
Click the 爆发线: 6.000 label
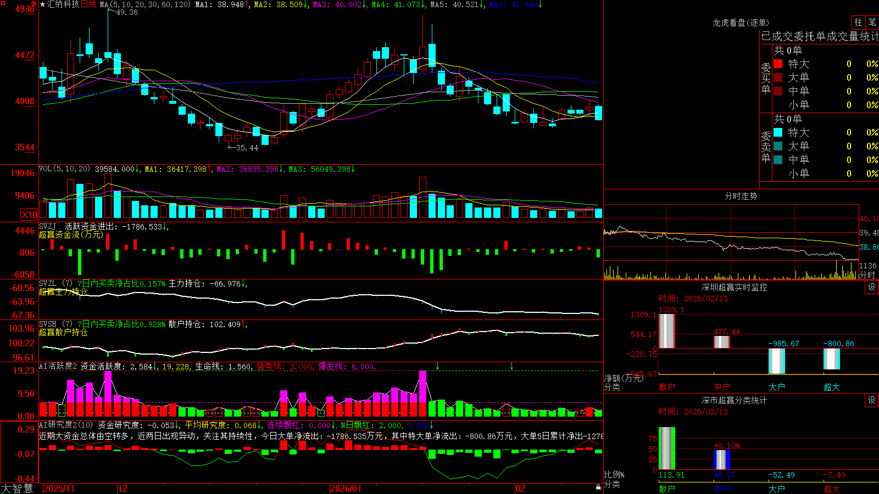pos(347,366)
